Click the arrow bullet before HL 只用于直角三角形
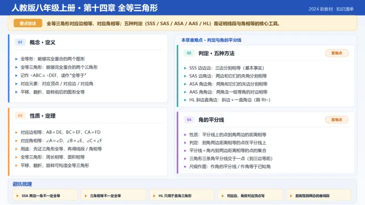 tap(154, 196)
